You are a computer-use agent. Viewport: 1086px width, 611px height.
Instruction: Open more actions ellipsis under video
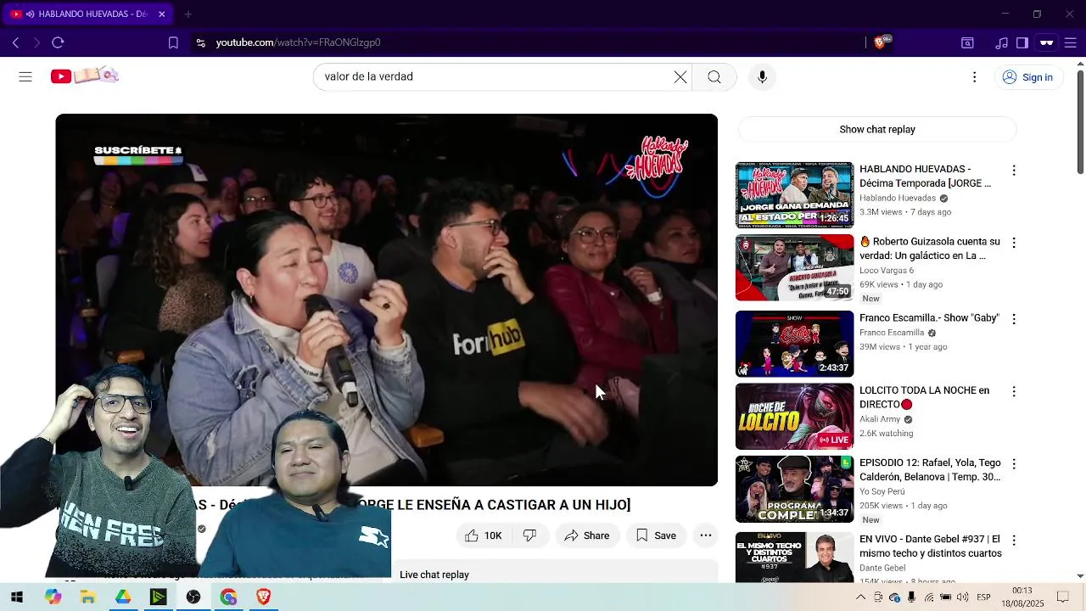click(x=706, y=535)
